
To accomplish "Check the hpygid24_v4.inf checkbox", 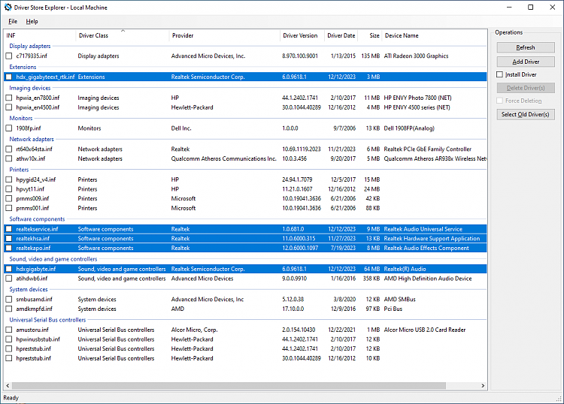I will point(9,179).
